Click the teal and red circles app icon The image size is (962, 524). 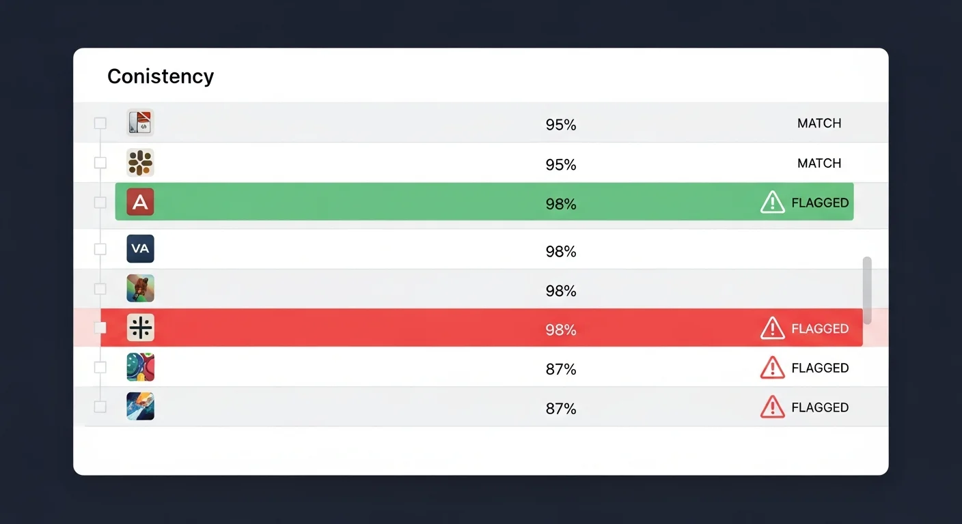[x=140, y=367]
